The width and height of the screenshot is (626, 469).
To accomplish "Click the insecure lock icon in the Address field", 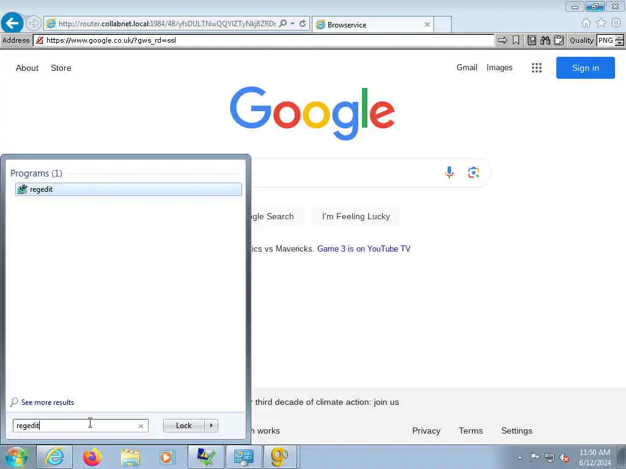I will [x=40, y=40].
